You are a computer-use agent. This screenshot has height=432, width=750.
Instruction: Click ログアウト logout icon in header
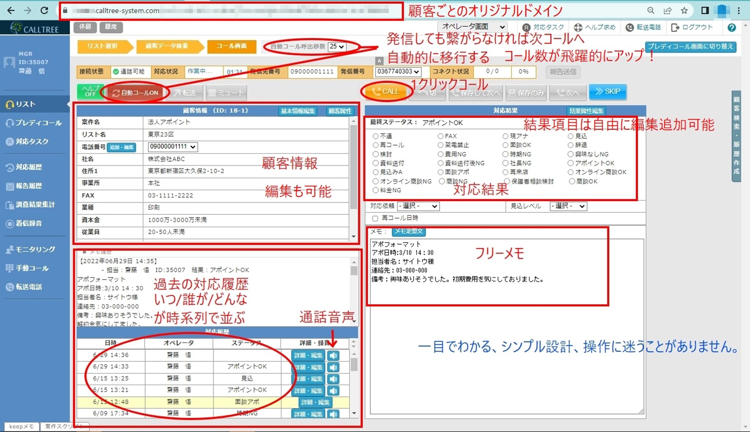(x=675, y=28)
